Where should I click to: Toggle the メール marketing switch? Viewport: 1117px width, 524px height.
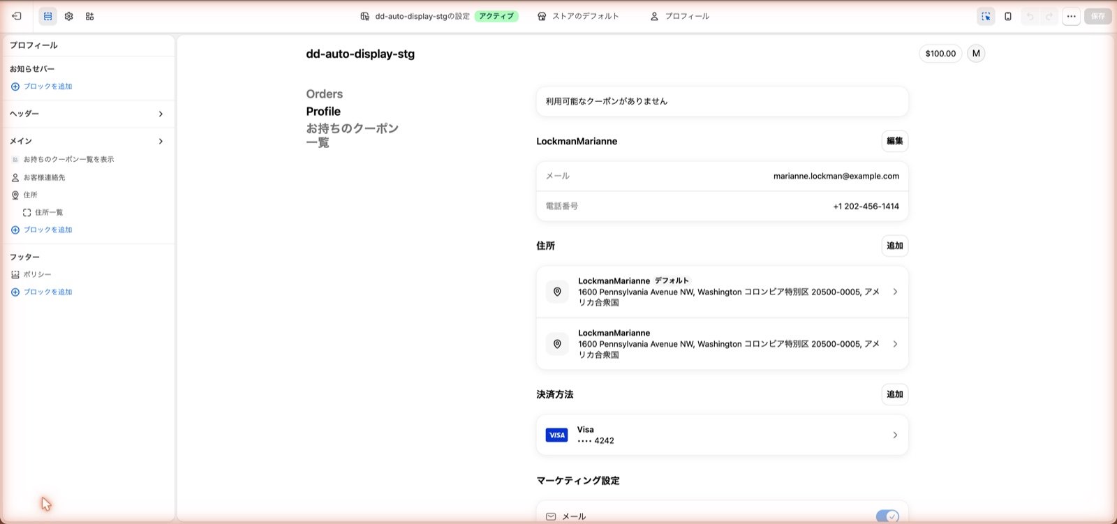point(887,516)
